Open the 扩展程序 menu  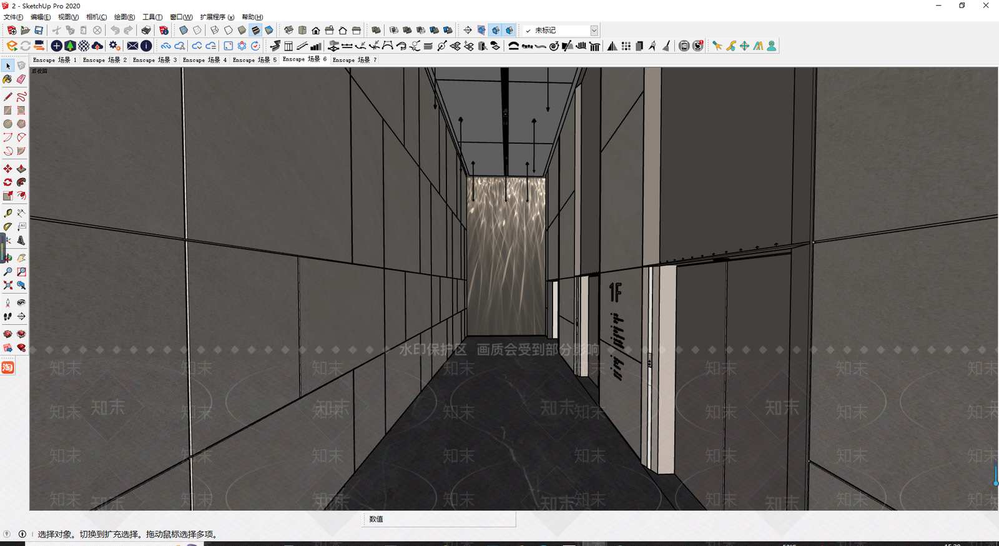[217, 17]
